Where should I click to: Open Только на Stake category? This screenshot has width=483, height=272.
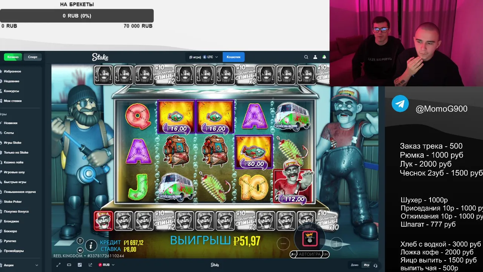coord(16,153)
